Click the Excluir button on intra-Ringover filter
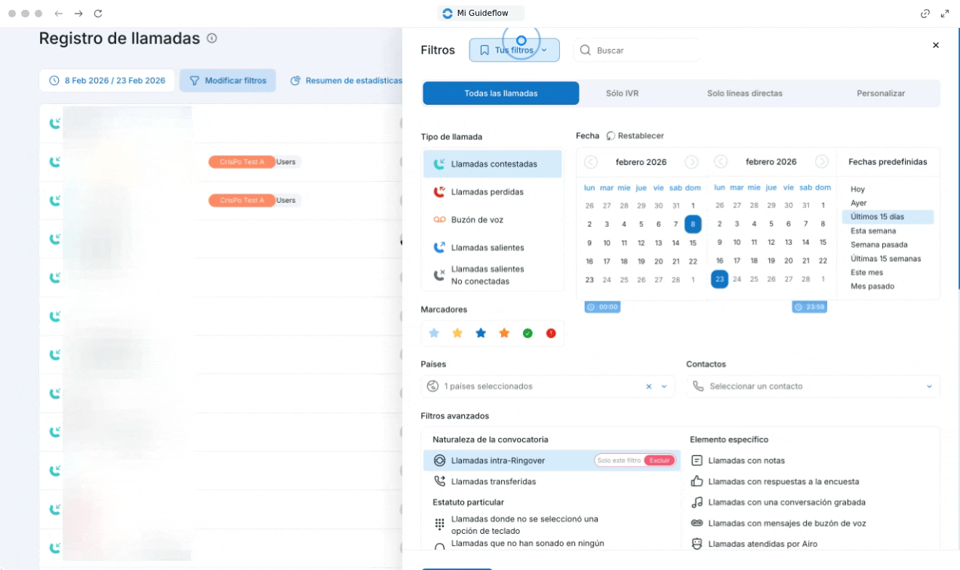Screen dimensions: 960x570 click(x=659, y=461)
